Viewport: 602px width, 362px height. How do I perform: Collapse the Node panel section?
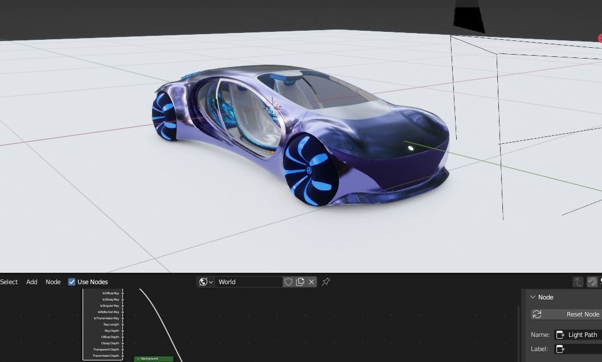[x=533, y=297]
